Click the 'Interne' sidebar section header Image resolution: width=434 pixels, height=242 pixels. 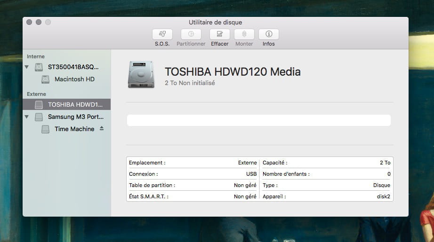[36, 56]
